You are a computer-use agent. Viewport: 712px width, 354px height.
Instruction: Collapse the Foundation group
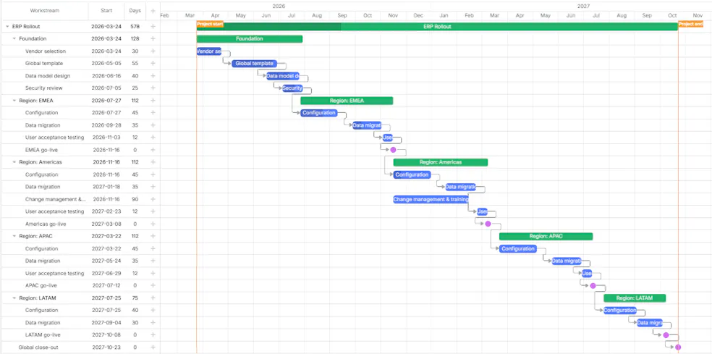coord(14,38)
